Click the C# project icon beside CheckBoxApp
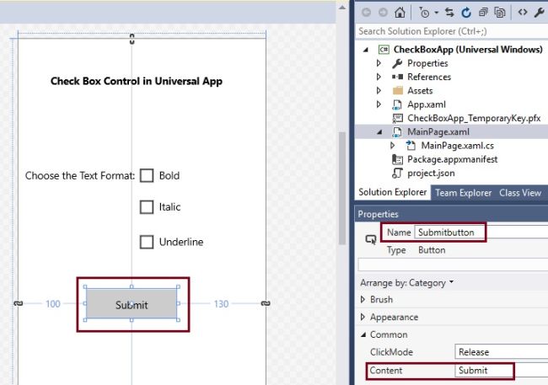Screen dimensions: 548x385 (x=384, y=50)
